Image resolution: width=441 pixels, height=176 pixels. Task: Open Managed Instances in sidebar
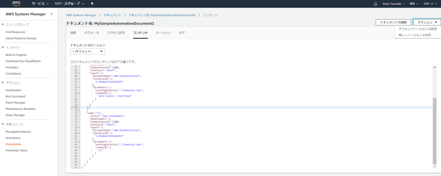point(18,132)
